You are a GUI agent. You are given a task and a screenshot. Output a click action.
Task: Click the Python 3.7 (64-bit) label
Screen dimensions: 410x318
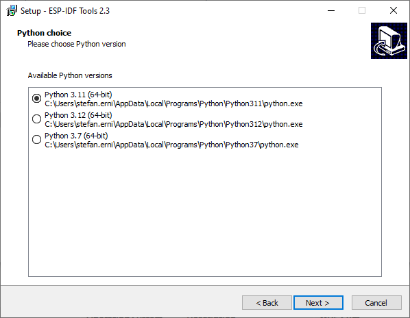tap(76, 136)
